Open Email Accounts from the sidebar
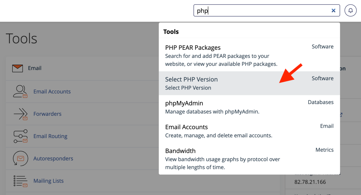 point(52,91)
